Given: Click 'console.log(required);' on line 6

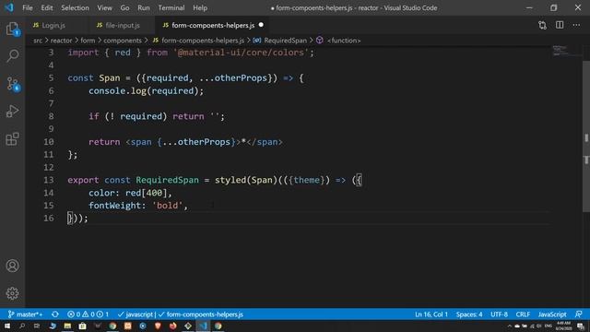Looking at the screenshot, I should click(x=146, y=90).
